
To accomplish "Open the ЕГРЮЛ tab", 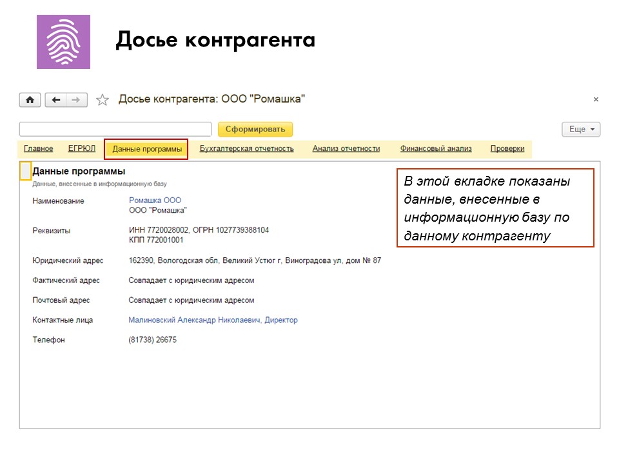I will click(x=82, y=148).
